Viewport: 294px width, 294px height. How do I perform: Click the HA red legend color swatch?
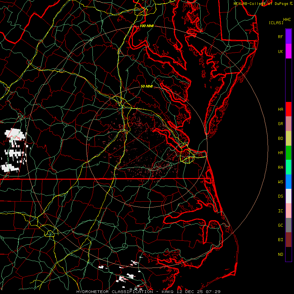288,109
